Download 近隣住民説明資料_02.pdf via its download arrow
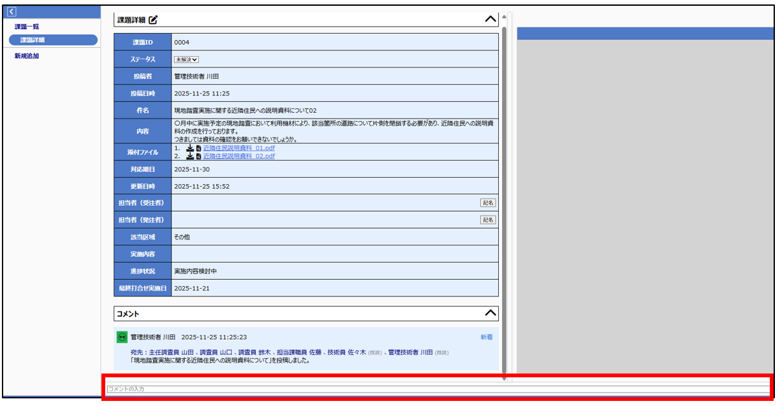 click(189, 156)
